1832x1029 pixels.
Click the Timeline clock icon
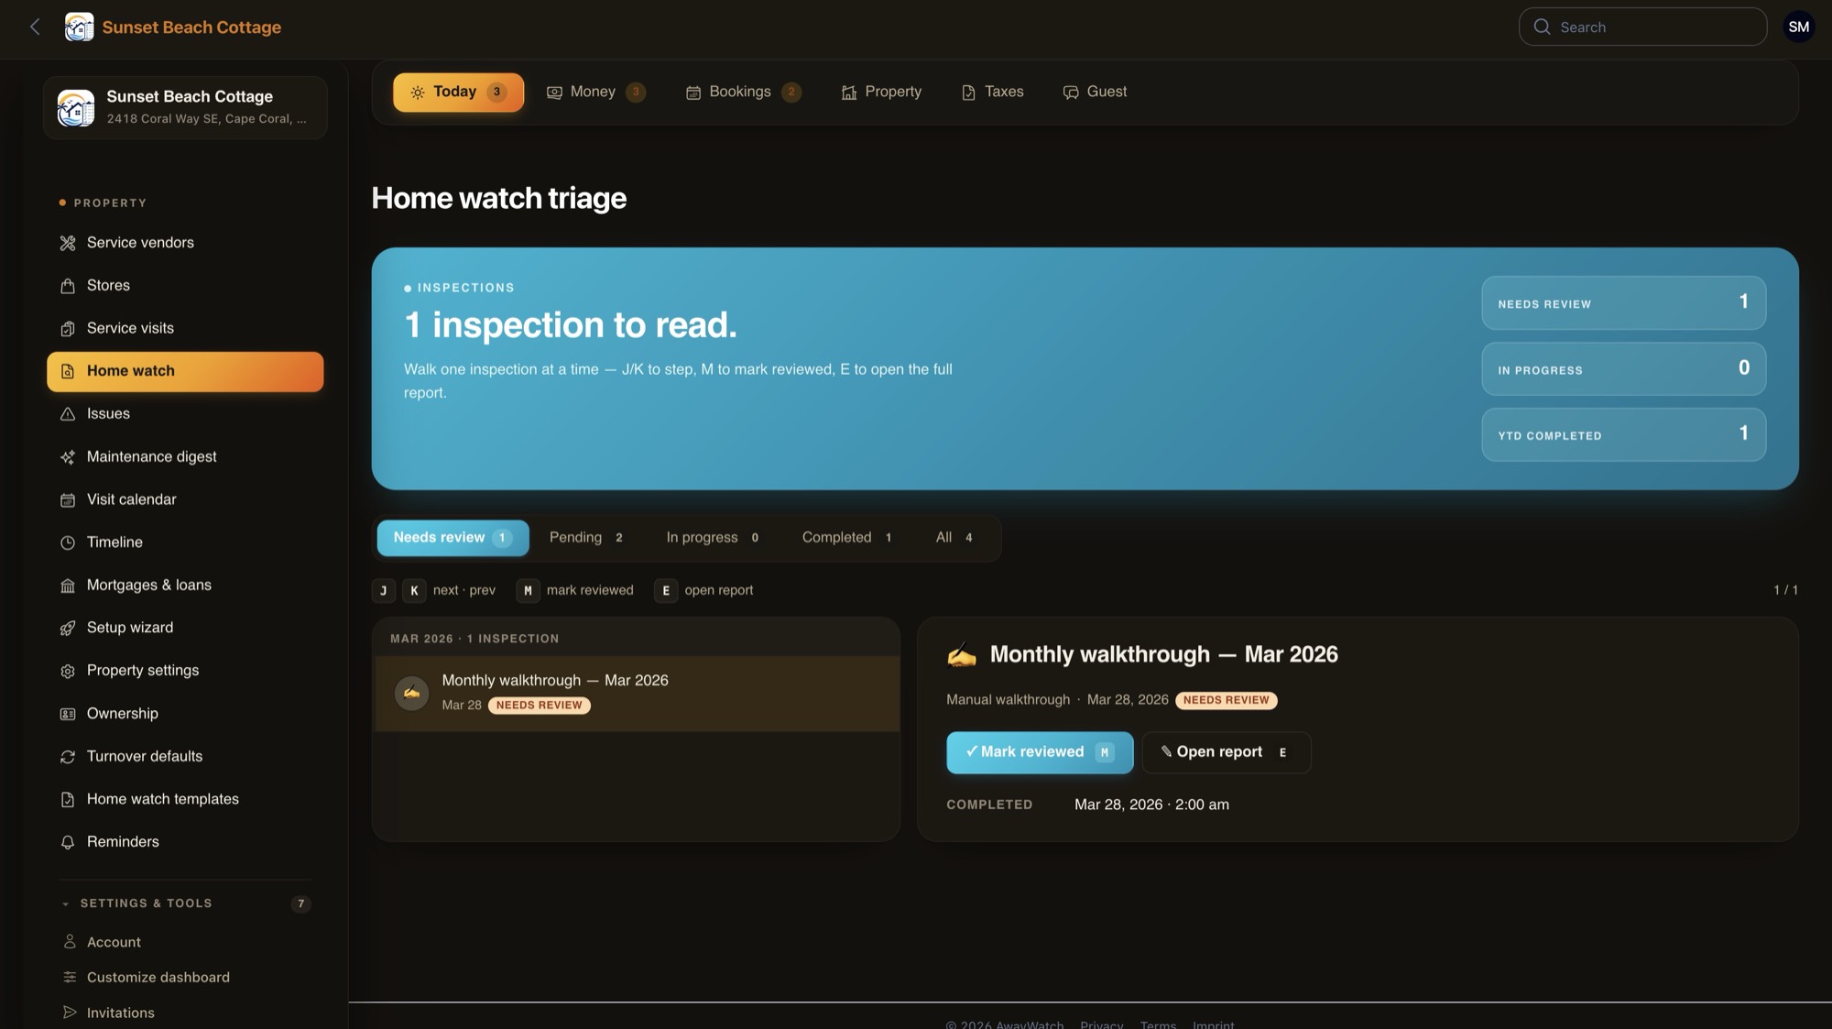coord(68,542)
